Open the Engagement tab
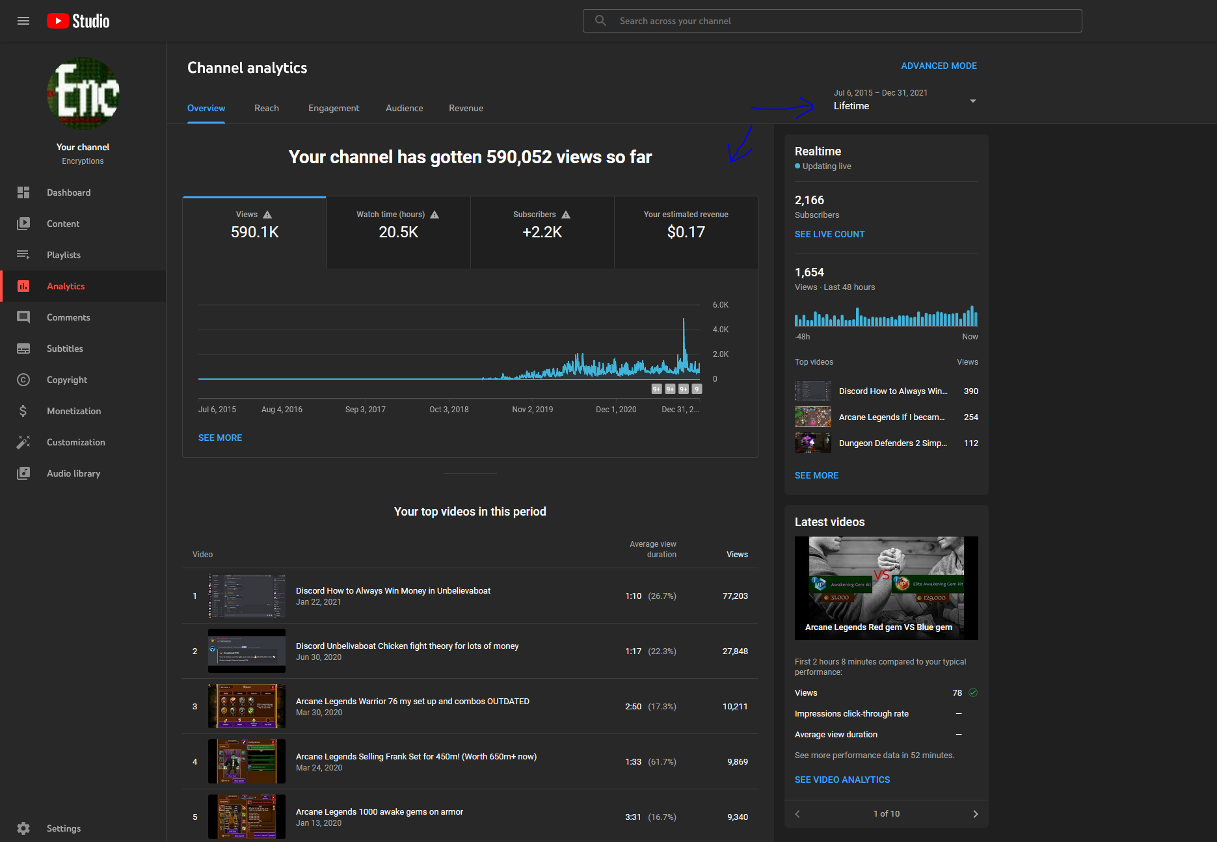 334,108
